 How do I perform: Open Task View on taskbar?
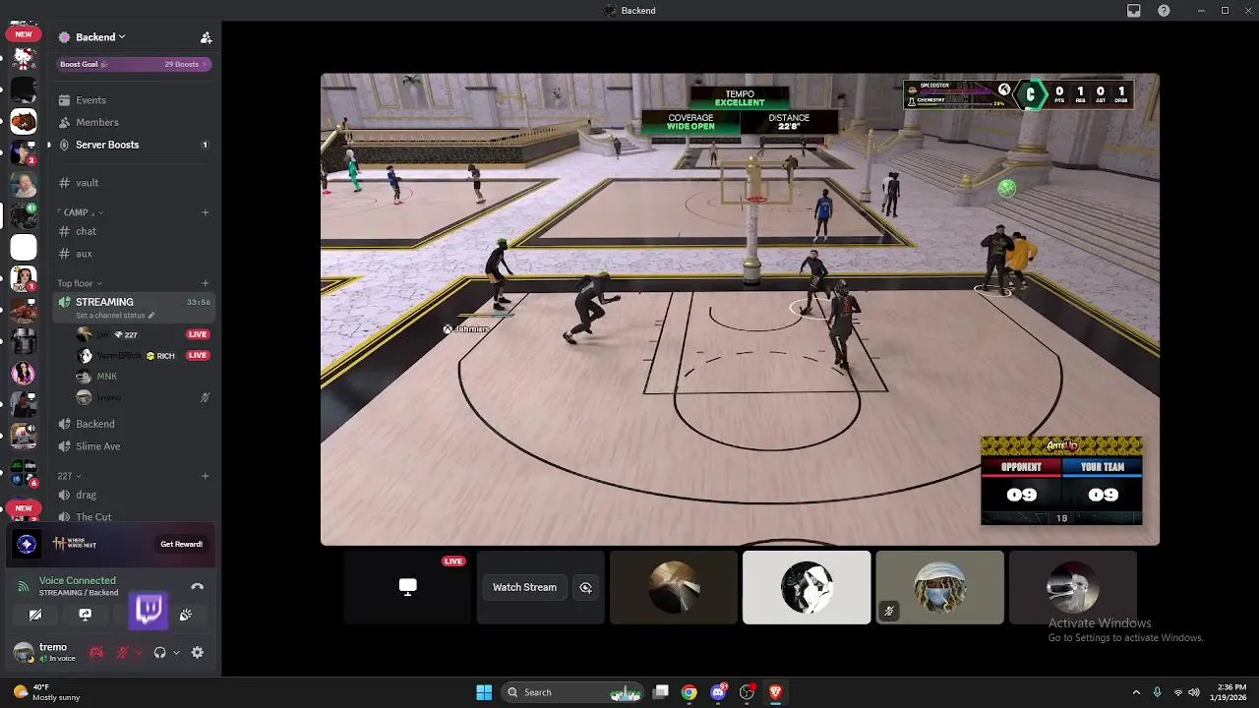661,692
